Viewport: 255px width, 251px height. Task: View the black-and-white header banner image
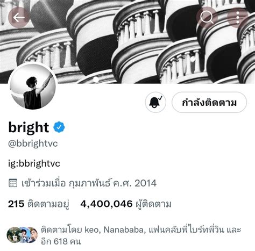127,41
